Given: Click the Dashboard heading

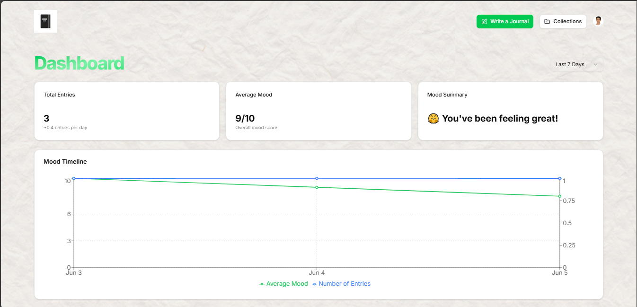Looking at the screenshot, I should (80, 63).
